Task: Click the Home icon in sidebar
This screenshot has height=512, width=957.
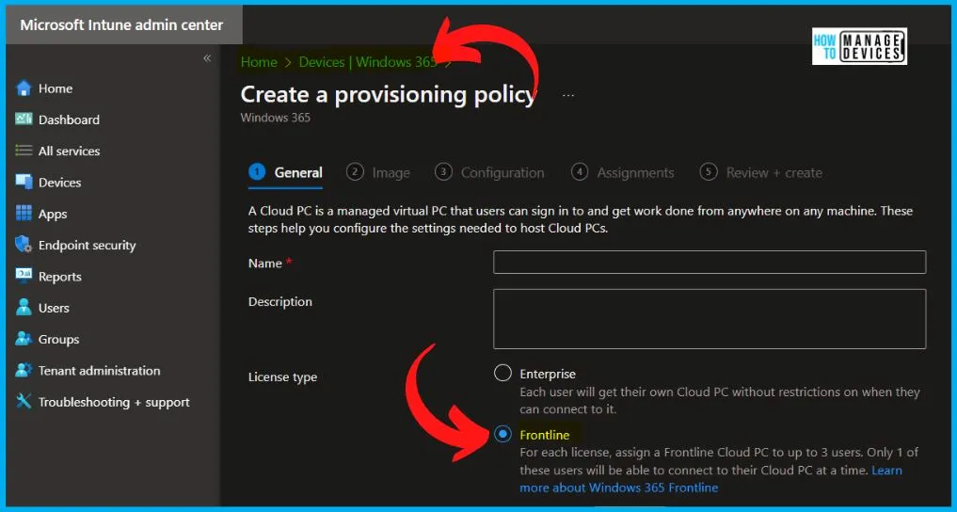Action: click(24, 88)
